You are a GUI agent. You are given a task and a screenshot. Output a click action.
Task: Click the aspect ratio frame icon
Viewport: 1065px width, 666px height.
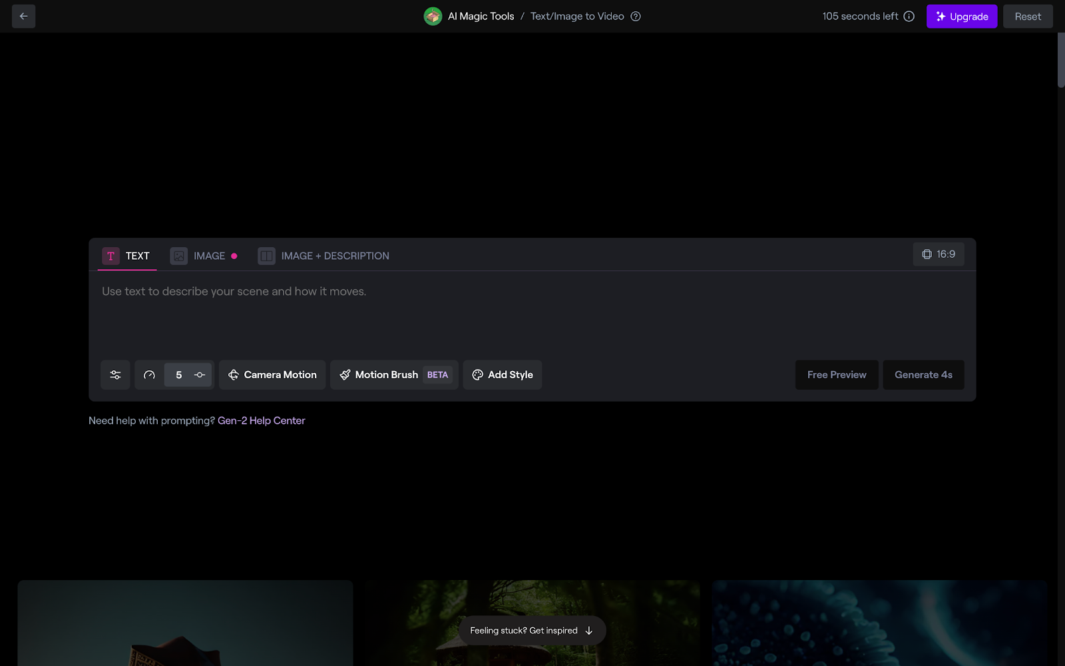[x=927, y=254]
